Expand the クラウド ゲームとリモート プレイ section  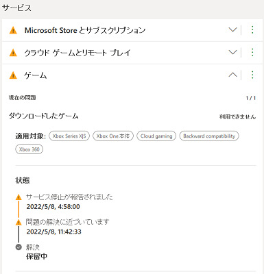232,52
